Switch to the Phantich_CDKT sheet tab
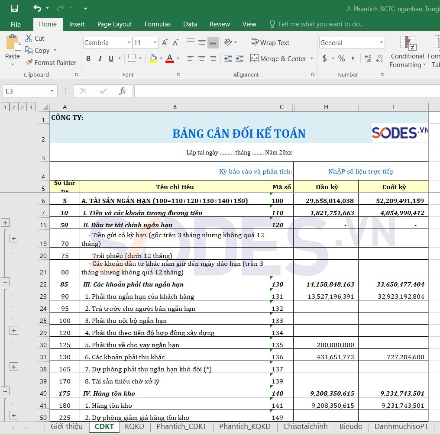Screen dimensions: 440x435 (181, 426)
